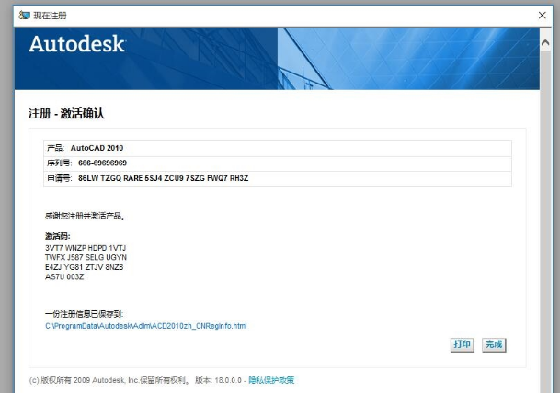The image size is (560, 393).
Task: Click activation code line starting with 3VT7
Action: pos(86,248)
